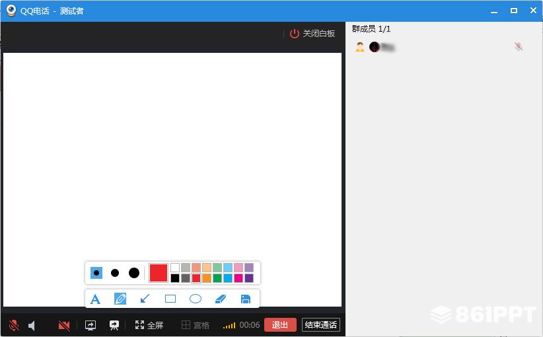This screenshot has width=543, height=337.
Task: Open the screen sharing icon
Action: pos(90,325)
